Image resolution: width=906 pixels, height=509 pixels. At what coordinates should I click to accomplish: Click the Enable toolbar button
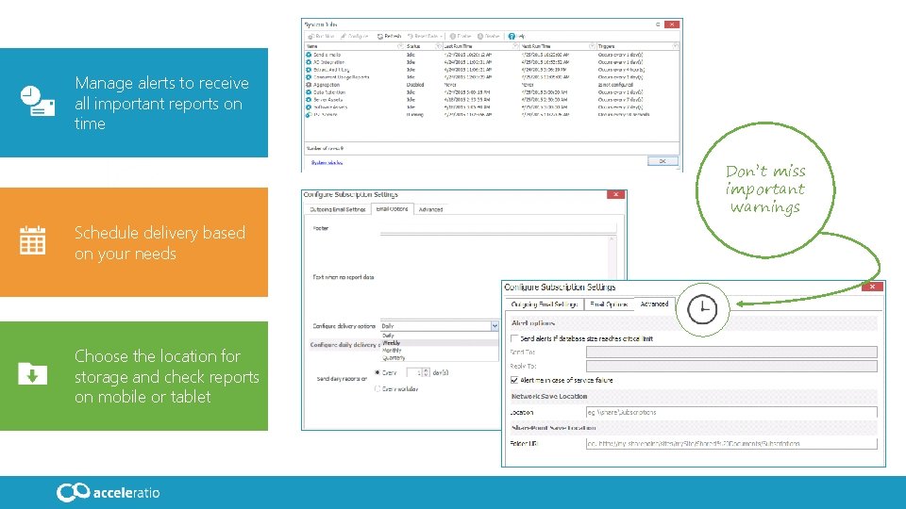[x=461, y=37]
